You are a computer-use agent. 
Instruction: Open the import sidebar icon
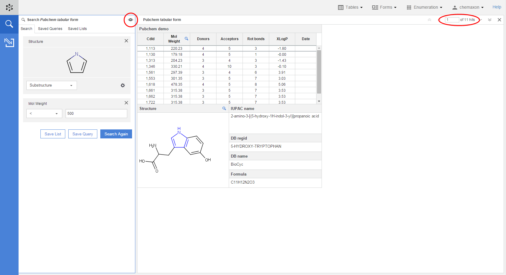pyautogui.click(x=9, y=43)
